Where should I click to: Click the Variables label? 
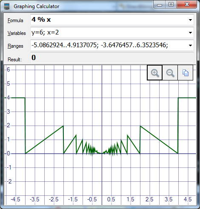[x=17, y=33]
